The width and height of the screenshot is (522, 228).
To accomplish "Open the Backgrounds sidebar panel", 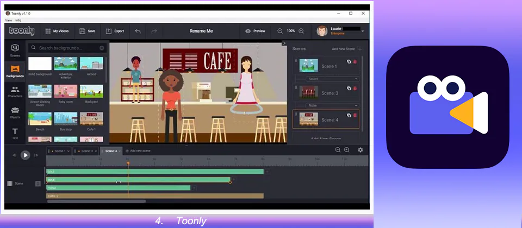I will (15, 72).
